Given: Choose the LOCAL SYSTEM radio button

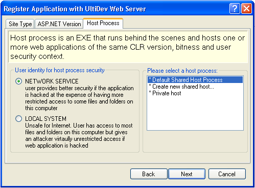Looking at the screenshot, I should pyautogui.click(x=18, y=118).
